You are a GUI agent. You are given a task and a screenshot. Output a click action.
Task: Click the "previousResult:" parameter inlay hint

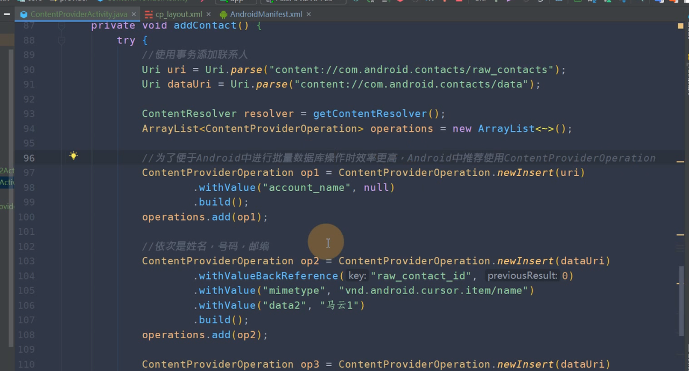click(523, 276)
